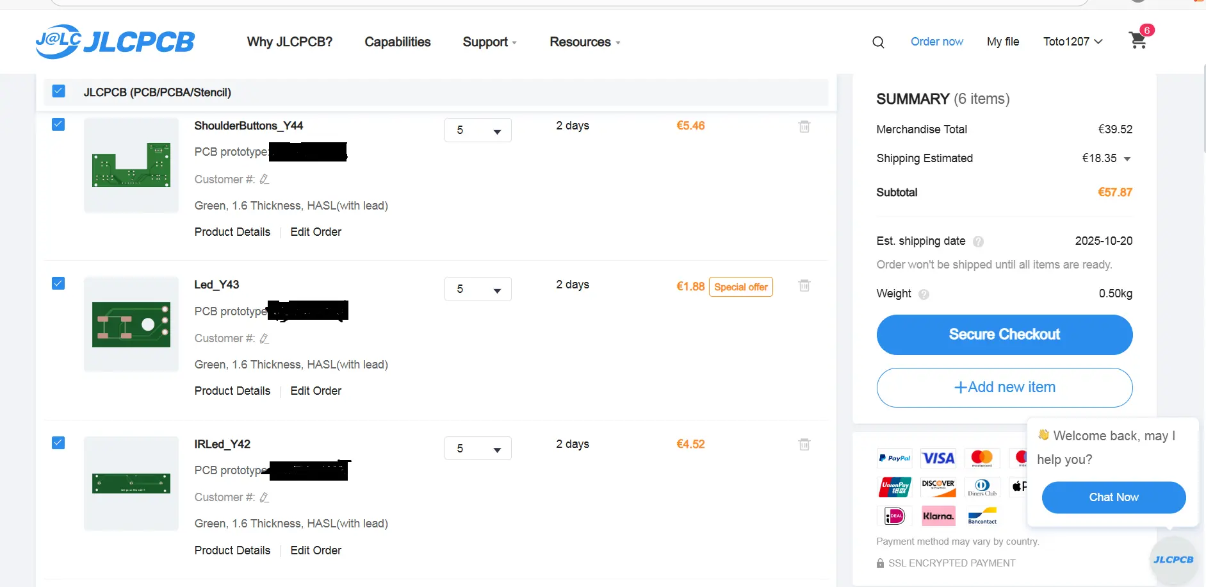This screenshot has height=587, width=1206.
Task: Open the Support menu
Action: [x=489, y=42]
